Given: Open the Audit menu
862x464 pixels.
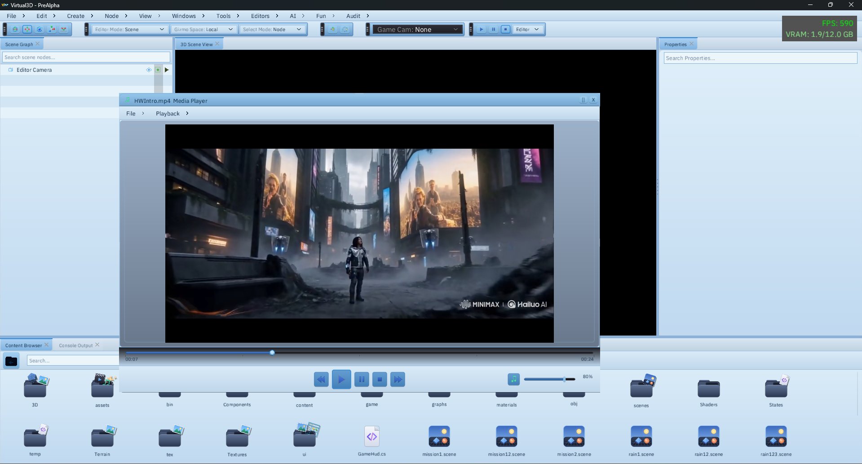Looking at the screenshot, I should pos(353,16).
